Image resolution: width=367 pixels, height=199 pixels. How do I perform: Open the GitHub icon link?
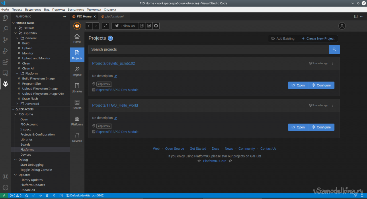[156, 26]
